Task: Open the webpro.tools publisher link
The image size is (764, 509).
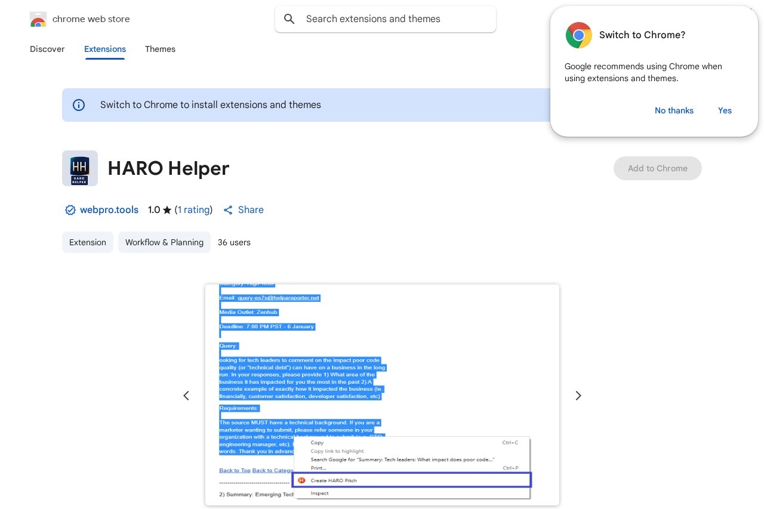Action: (x=109, y=210)
